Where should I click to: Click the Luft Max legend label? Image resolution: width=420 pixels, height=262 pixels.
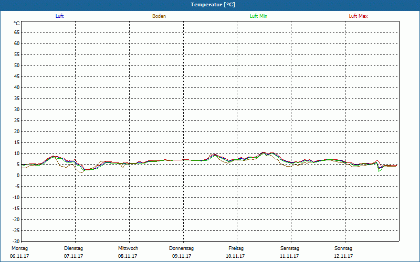click(x=358, y=16)
